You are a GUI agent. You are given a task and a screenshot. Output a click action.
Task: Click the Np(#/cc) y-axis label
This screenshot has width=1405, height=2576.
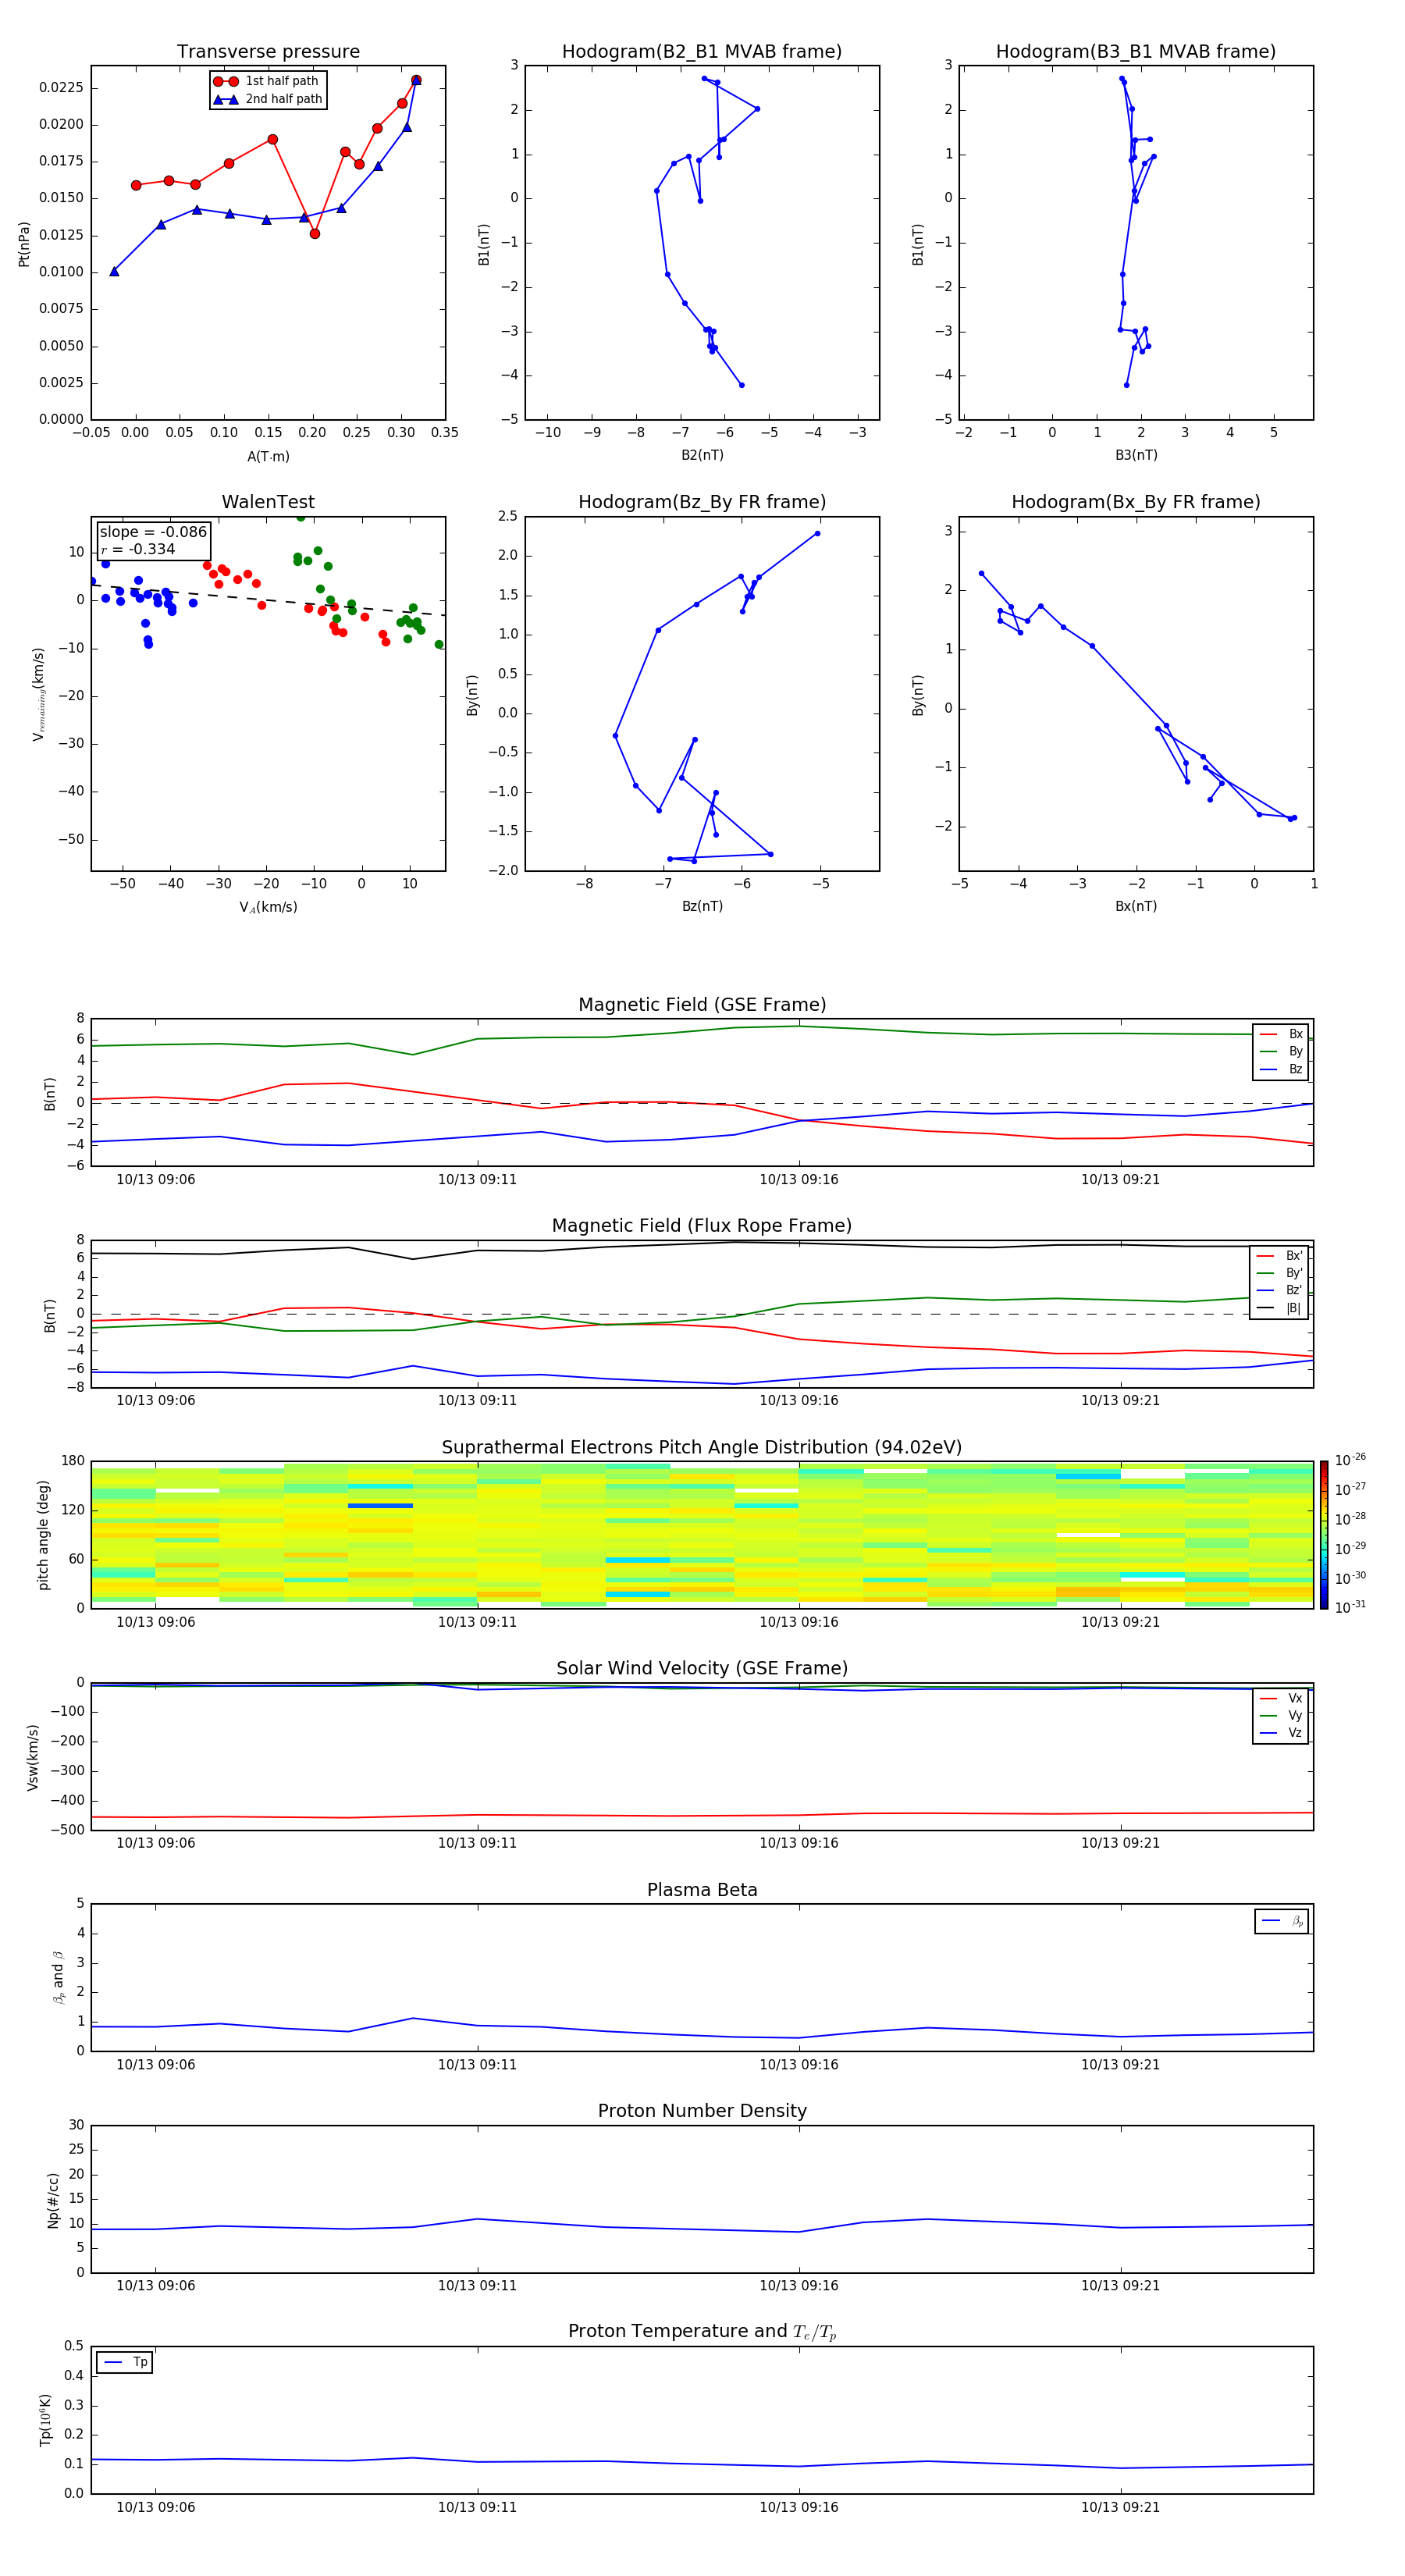coord(53,2200)
